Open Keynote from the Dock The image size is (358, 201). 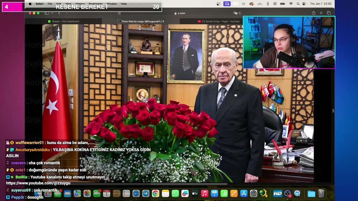215,193
